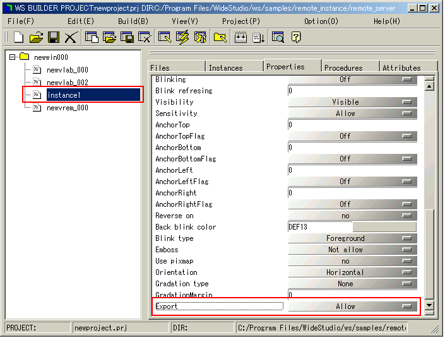Click the properties list scroll-up arrow
Image resolution: width=445 pixels, height=338 pixels.
click(429, 86)
